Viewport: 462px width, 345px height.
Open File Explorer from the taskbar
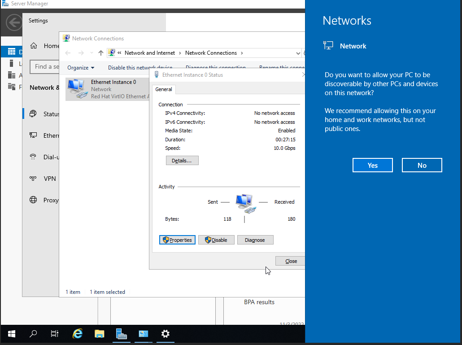click(x=99, y=334)
